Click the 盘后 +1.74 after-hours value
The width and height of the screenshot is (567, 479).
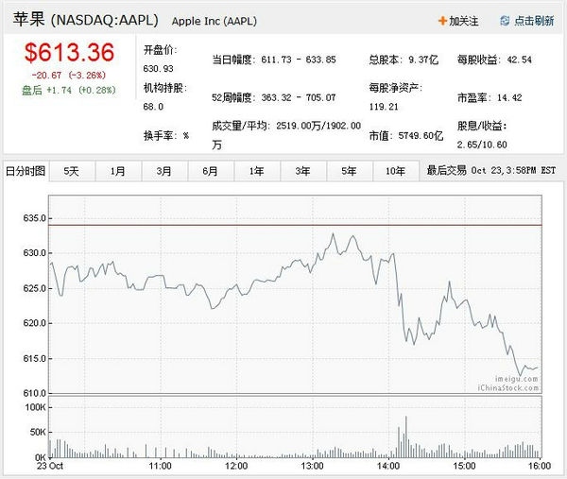(69, 90)
